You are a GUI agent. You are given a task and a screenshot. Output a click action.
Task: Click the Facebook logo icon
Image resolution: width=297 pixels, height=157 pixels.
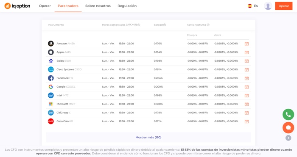(51, 78)
